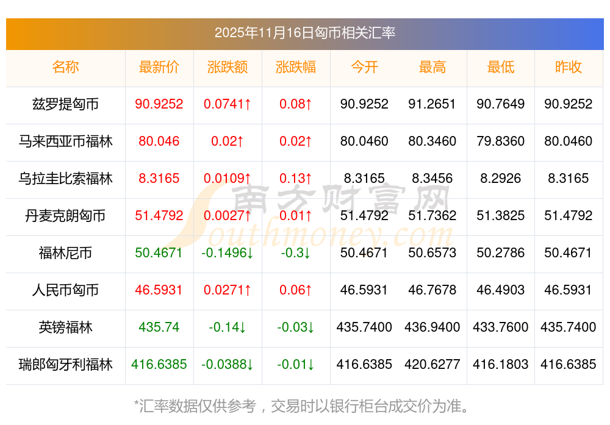The image size is (610, 425).
Task: Click the 最高 column header
Action: point(432,67)
